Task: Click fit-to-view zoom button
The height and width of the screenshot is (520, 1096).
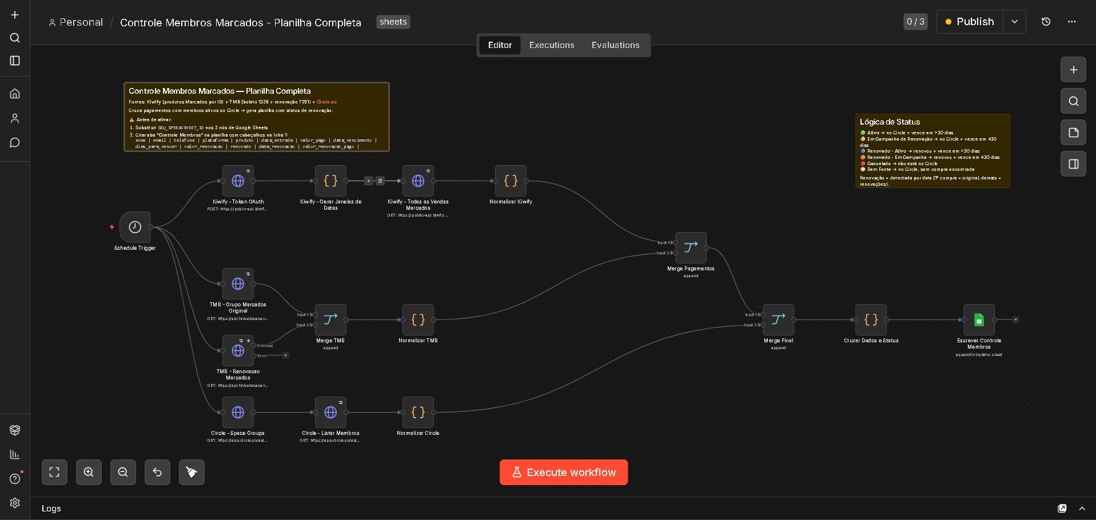Action: [54, 472]
